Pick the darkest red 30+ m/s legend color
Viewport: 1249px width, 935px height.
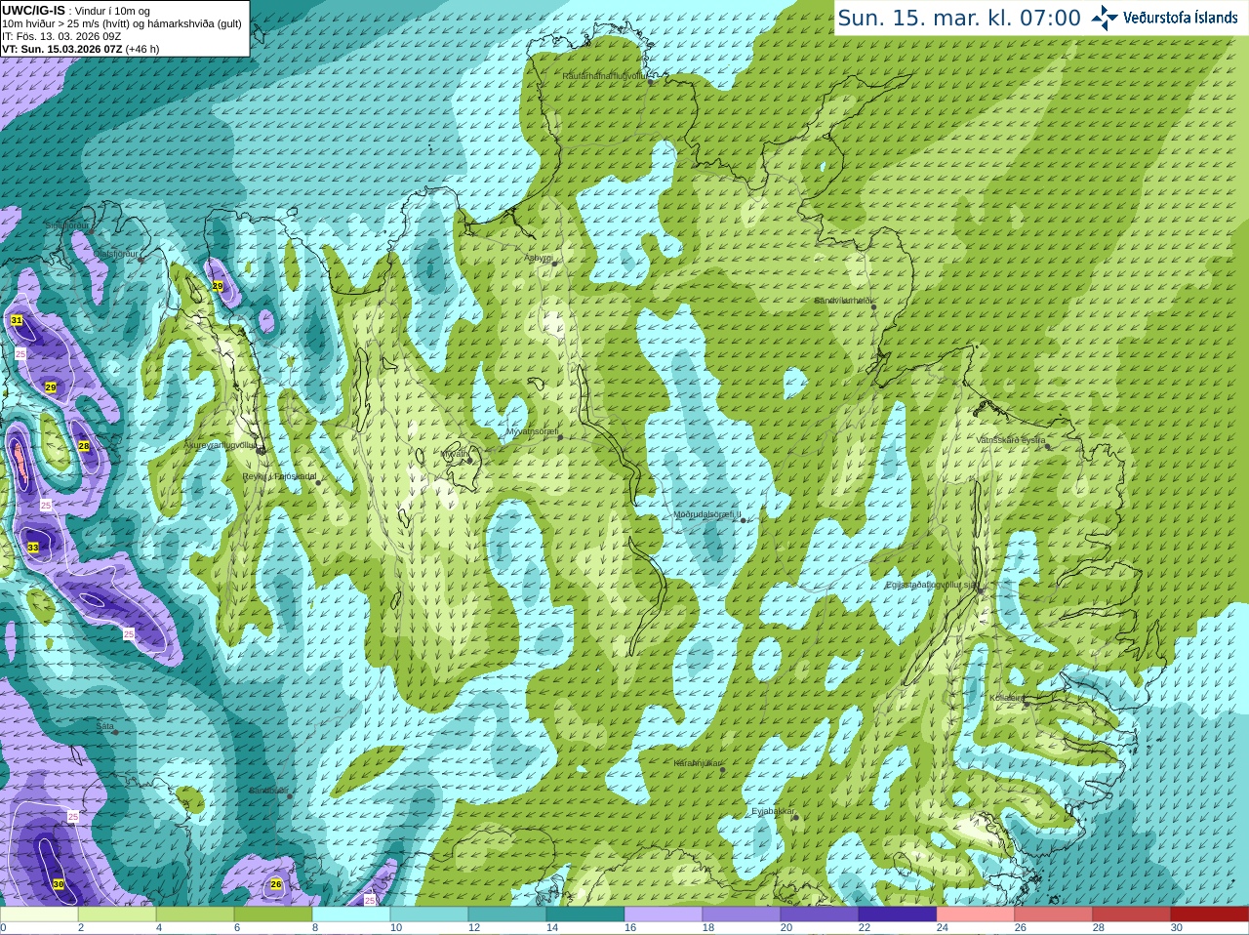1210,915
